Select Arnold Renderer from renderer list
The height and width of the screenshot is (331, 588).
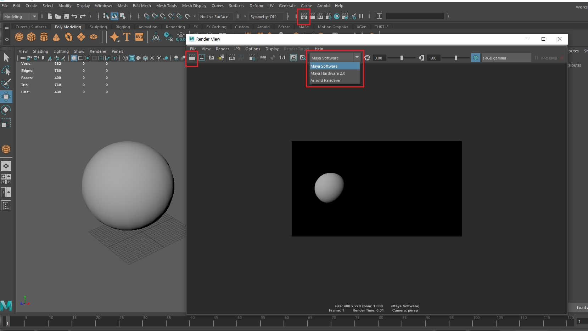click(x=335, y=80)
